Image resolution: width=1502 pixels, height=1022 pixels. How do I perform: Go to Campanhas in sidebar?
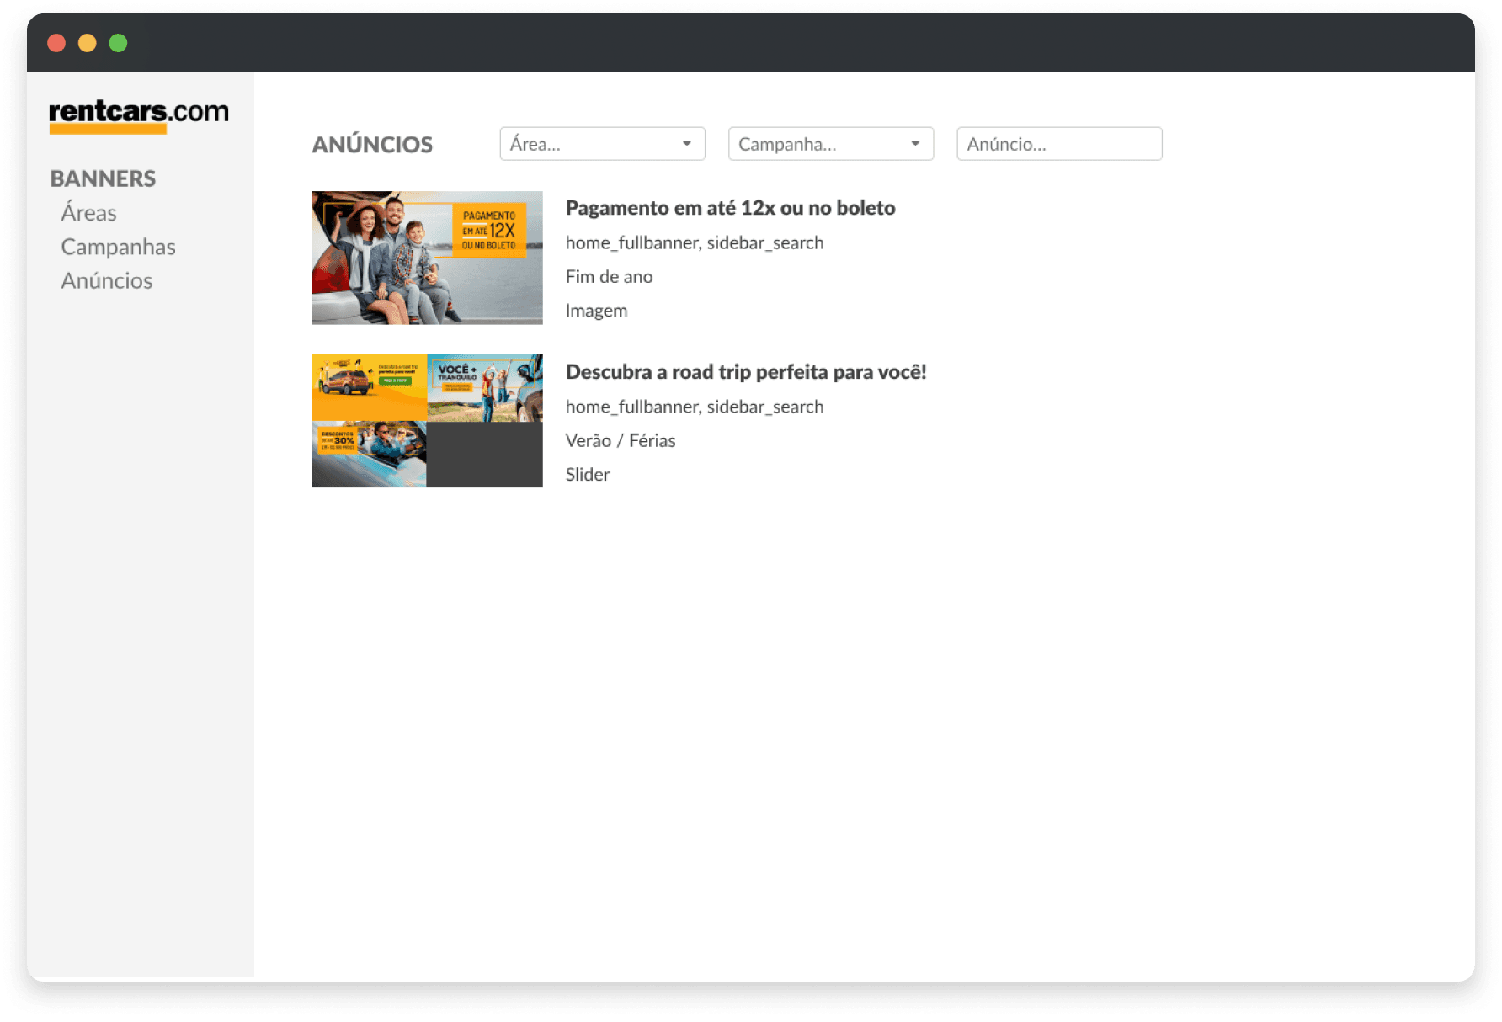[x=118, y=247]
